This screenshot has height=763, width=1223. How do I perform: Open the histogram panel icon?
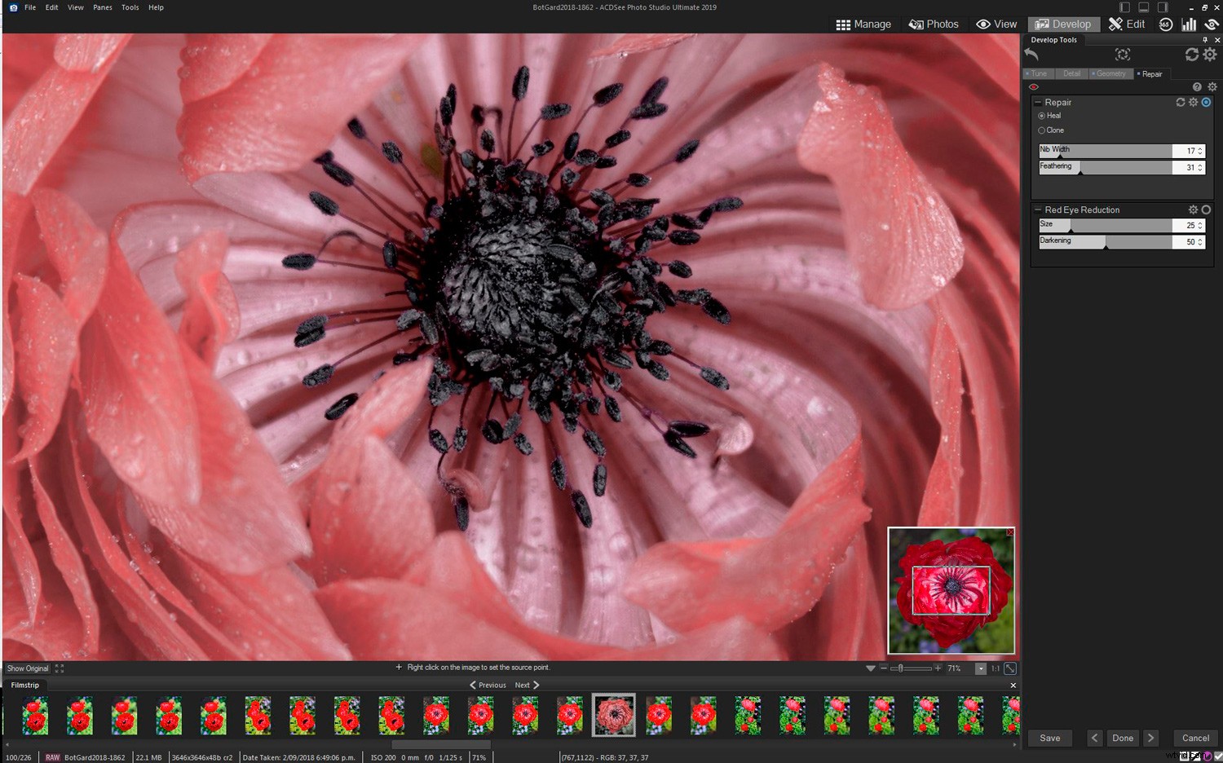[x=1189, y=24]
